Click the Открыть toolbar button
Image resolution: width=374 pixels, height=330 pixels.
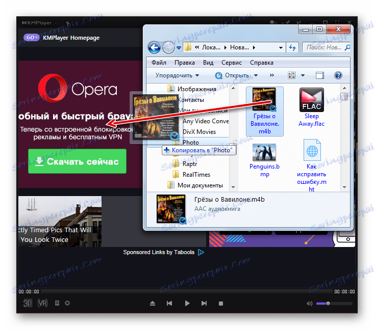(233, 75)
